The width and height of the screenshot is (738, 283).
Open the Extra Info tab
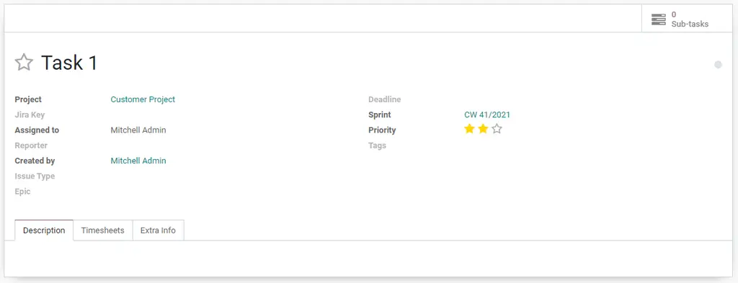(x=158, y=230)
